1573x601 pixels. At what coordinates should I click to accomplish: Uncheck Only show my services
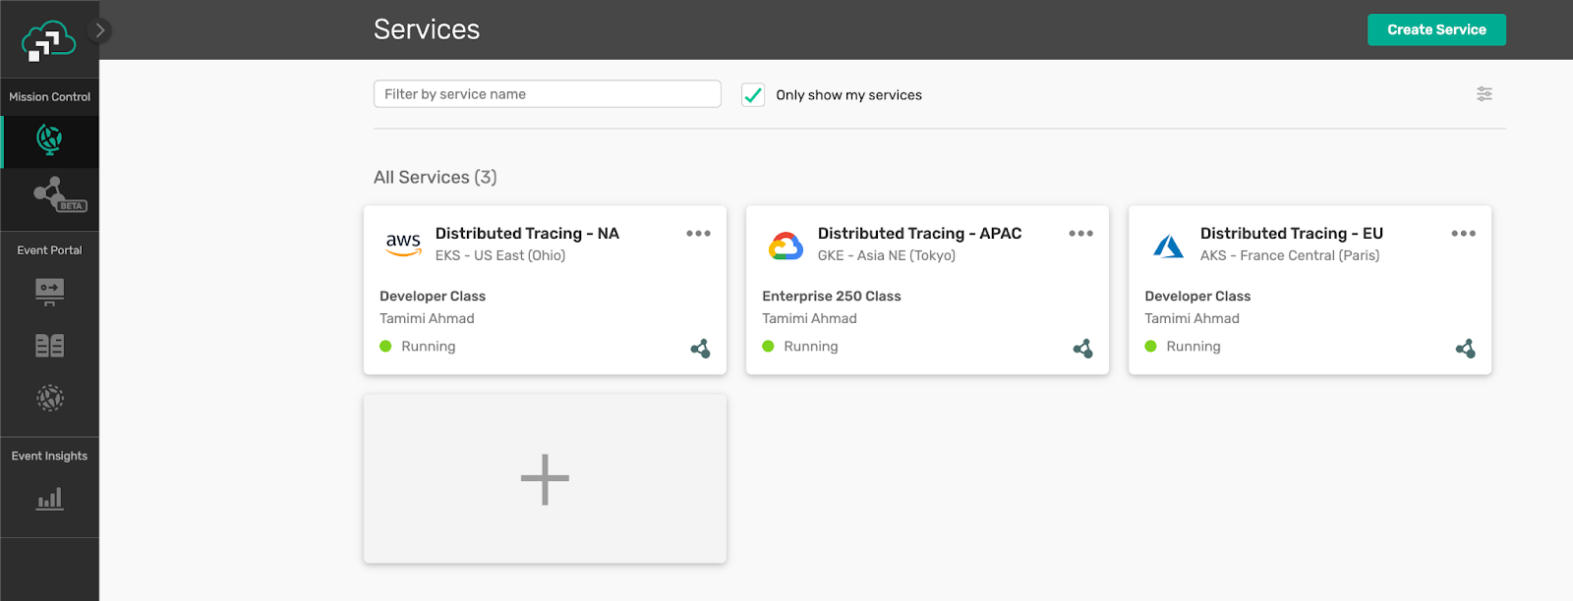point(753,95)
